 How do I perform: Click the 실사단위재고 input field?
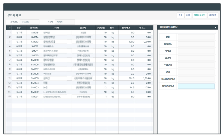click(x=196, y=86)
